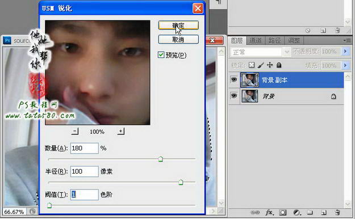Close the USM 锐化 dialog
This screenshot has width=355, height=219.
point(198,9)
